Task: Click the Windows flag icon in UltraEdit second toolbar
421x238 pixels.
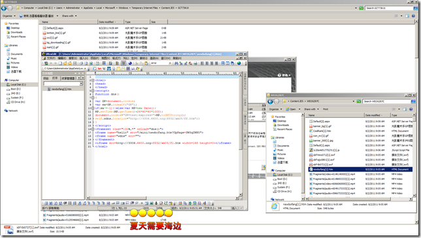Action: pyautogui.click(x=138, y=69)
